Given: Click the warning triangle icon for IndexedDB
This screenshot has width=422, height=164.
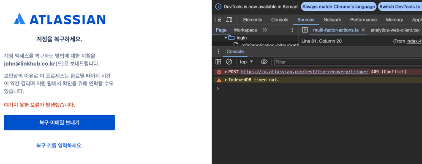Looking at the screenshot, I should 219,80.
